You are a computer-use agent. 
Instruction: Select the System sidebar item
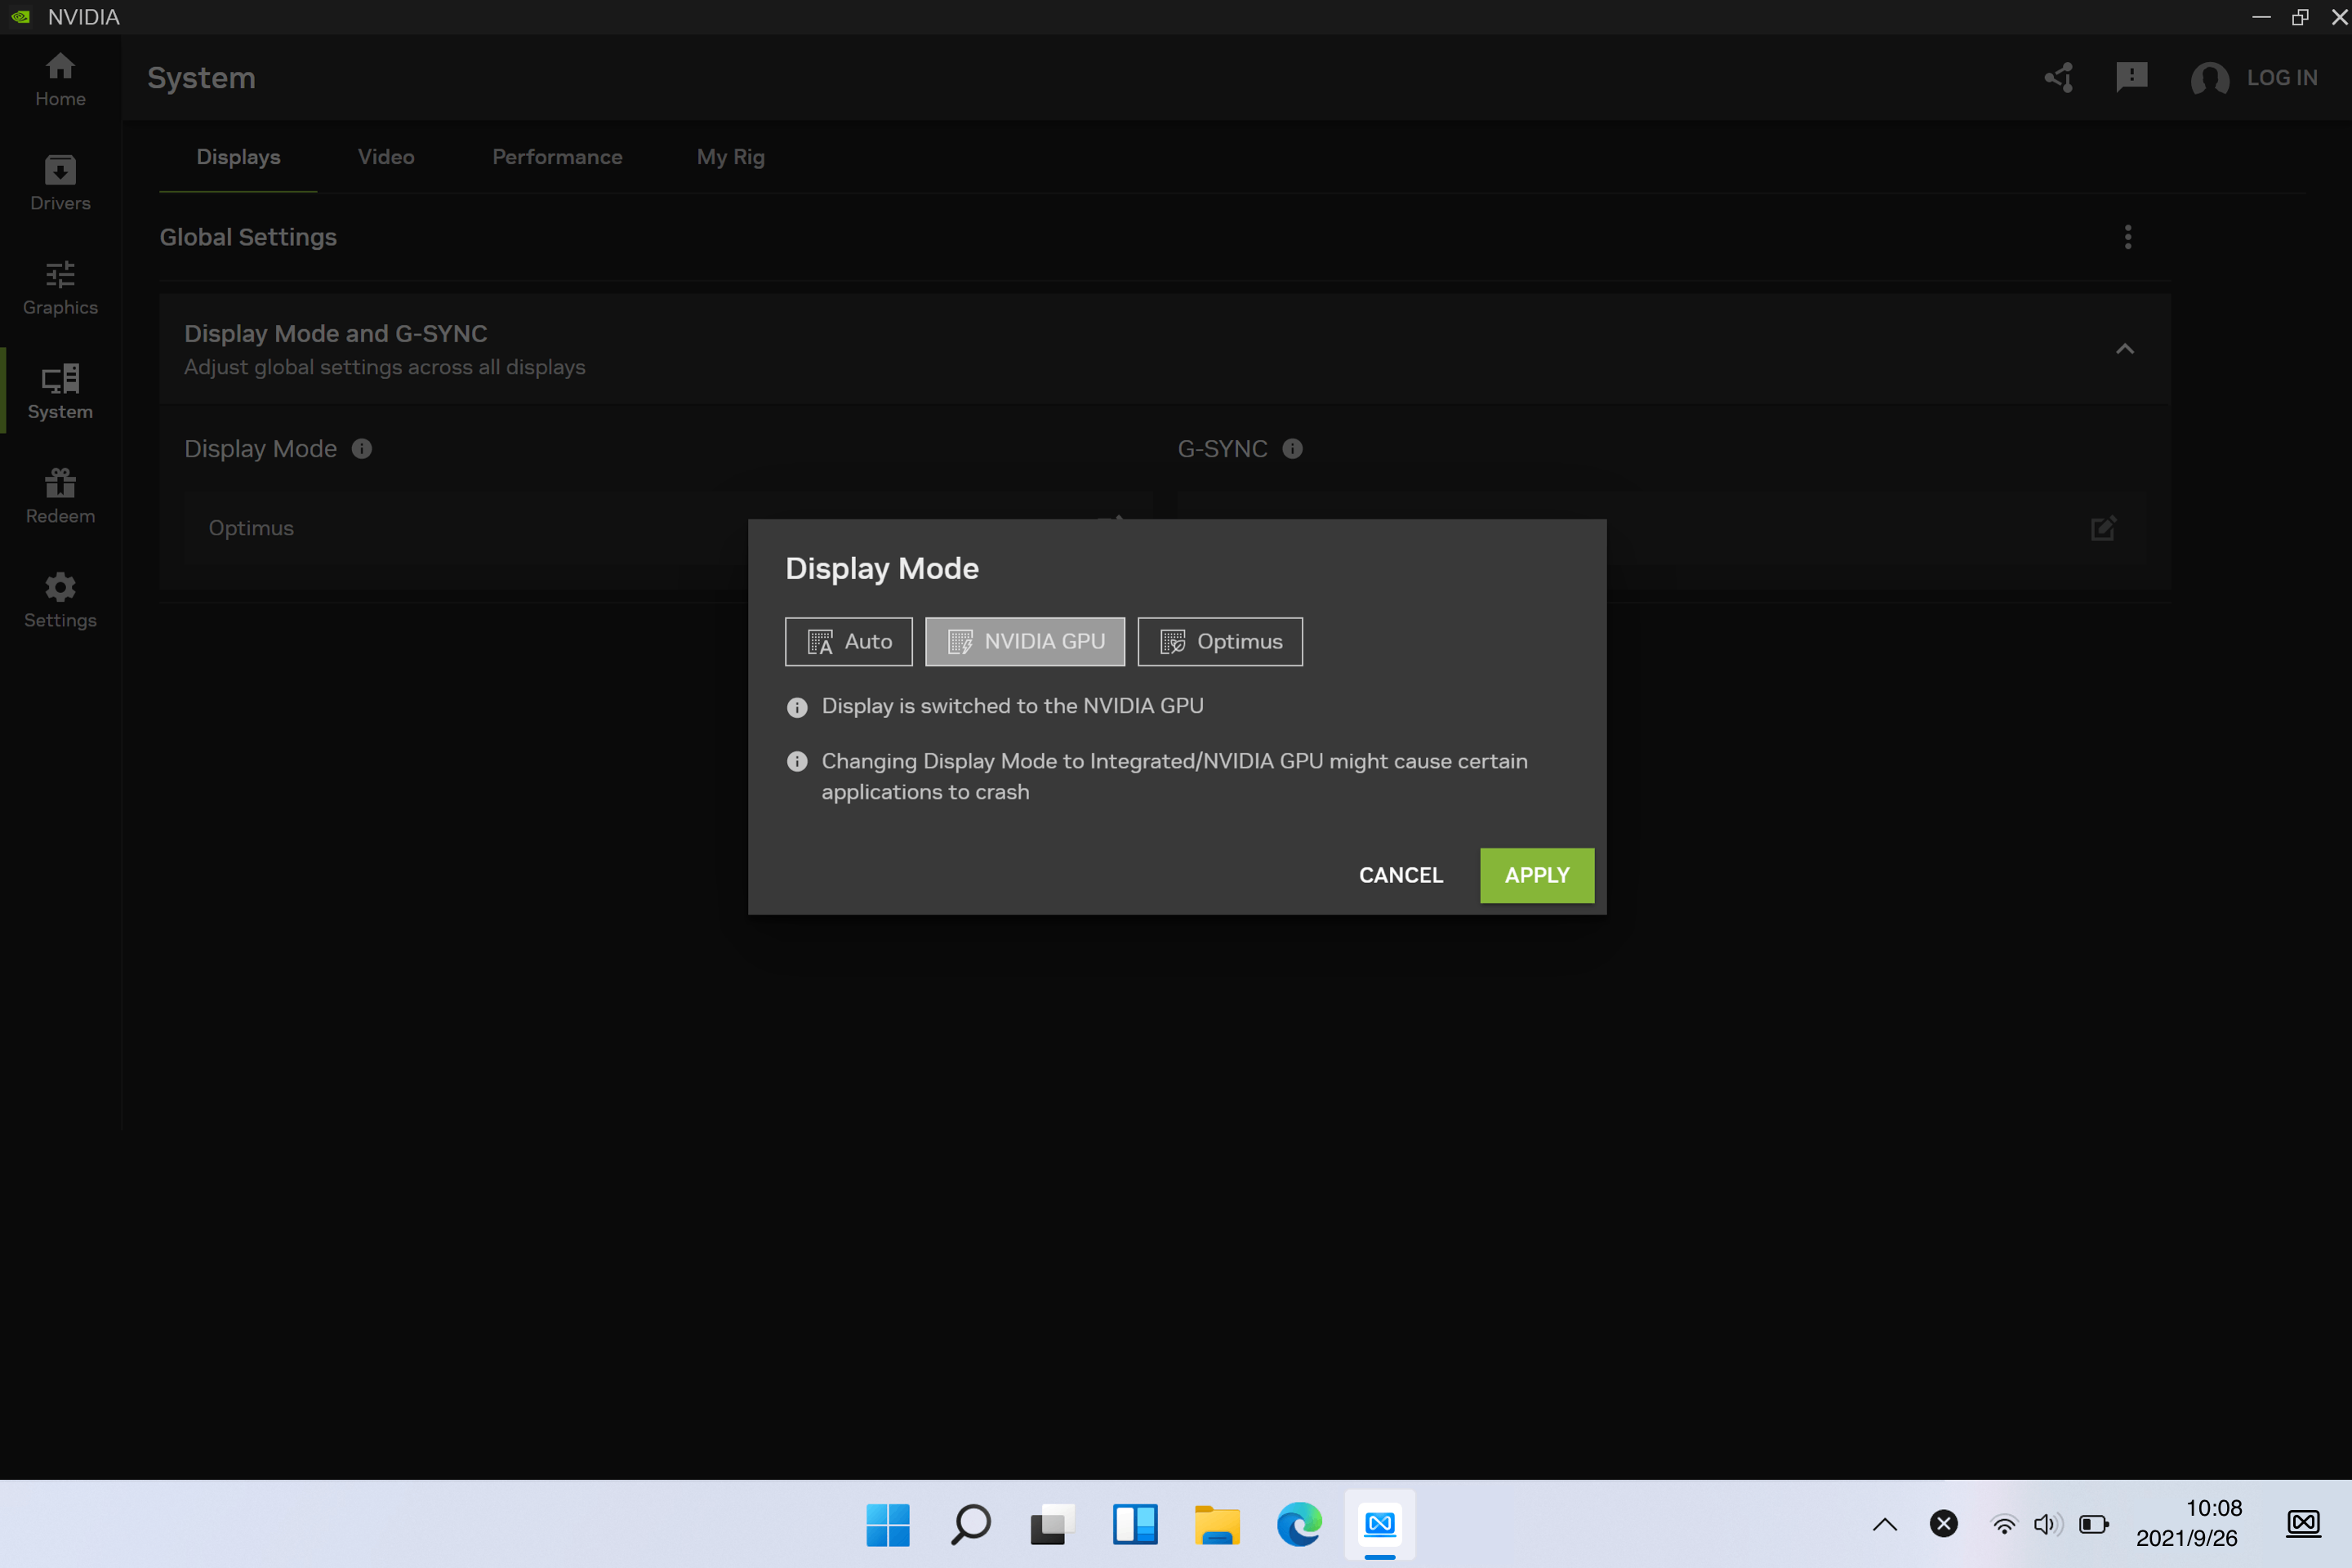point(60,392)
